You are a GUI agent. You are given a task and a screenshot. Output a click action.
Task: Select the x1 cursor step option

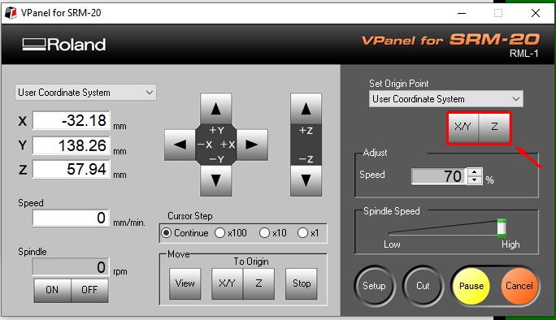pyautogui.click(x=308, y=233)
